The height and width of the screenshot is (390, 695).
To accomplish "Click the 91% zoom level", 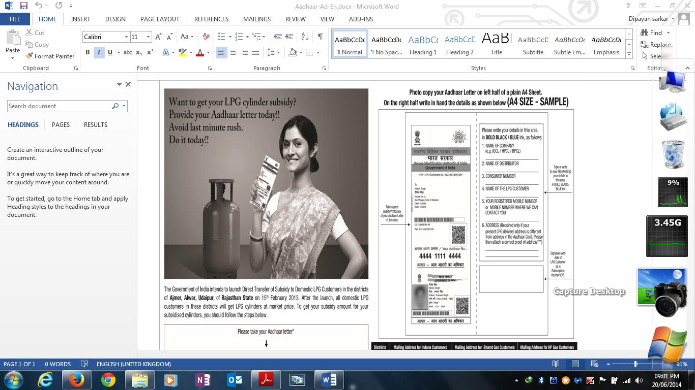I will click(x=682, y=364).
